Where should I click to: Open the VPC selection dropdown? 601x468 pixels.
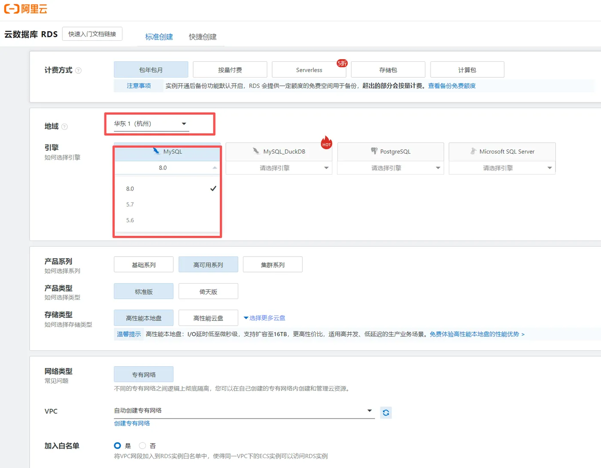point(244,411)
